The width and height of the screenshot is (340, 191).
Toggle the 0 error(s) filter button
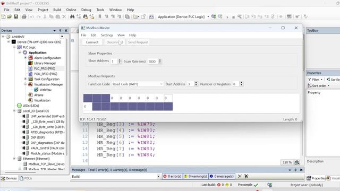click(x=172, y=176)
